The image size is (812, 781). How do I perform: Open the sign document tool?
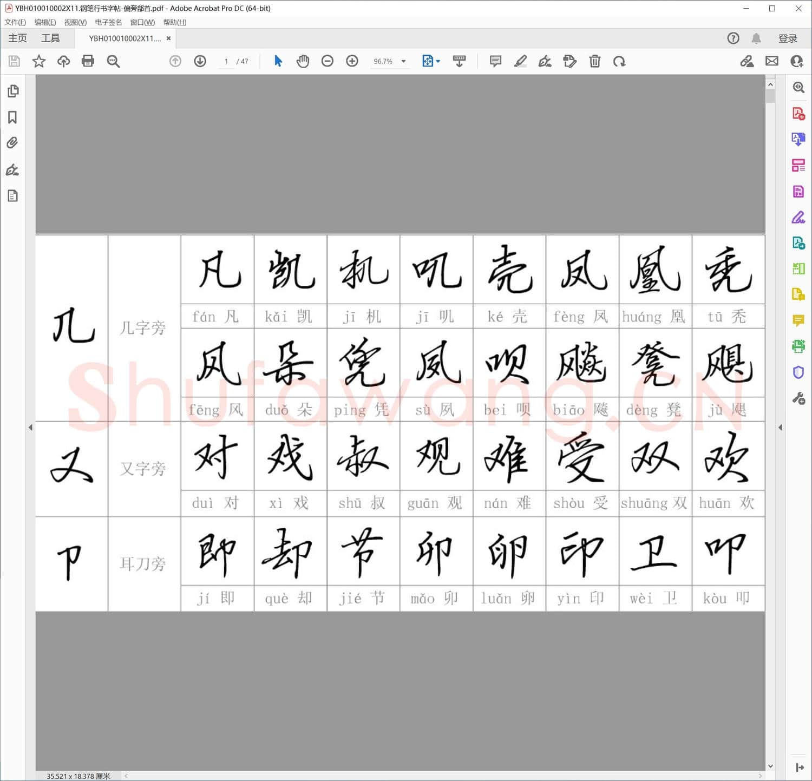pos(545,61)
